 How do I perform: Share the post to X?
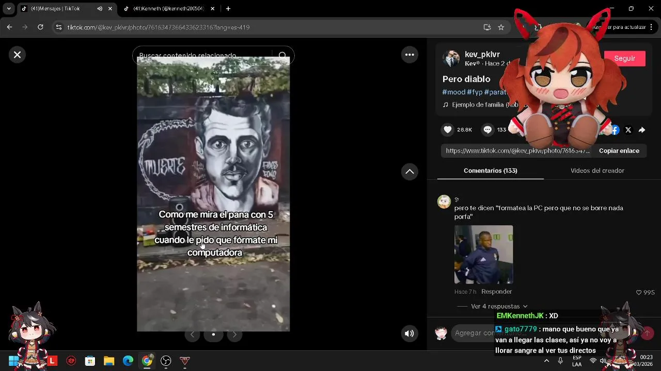tap(628, 130)
